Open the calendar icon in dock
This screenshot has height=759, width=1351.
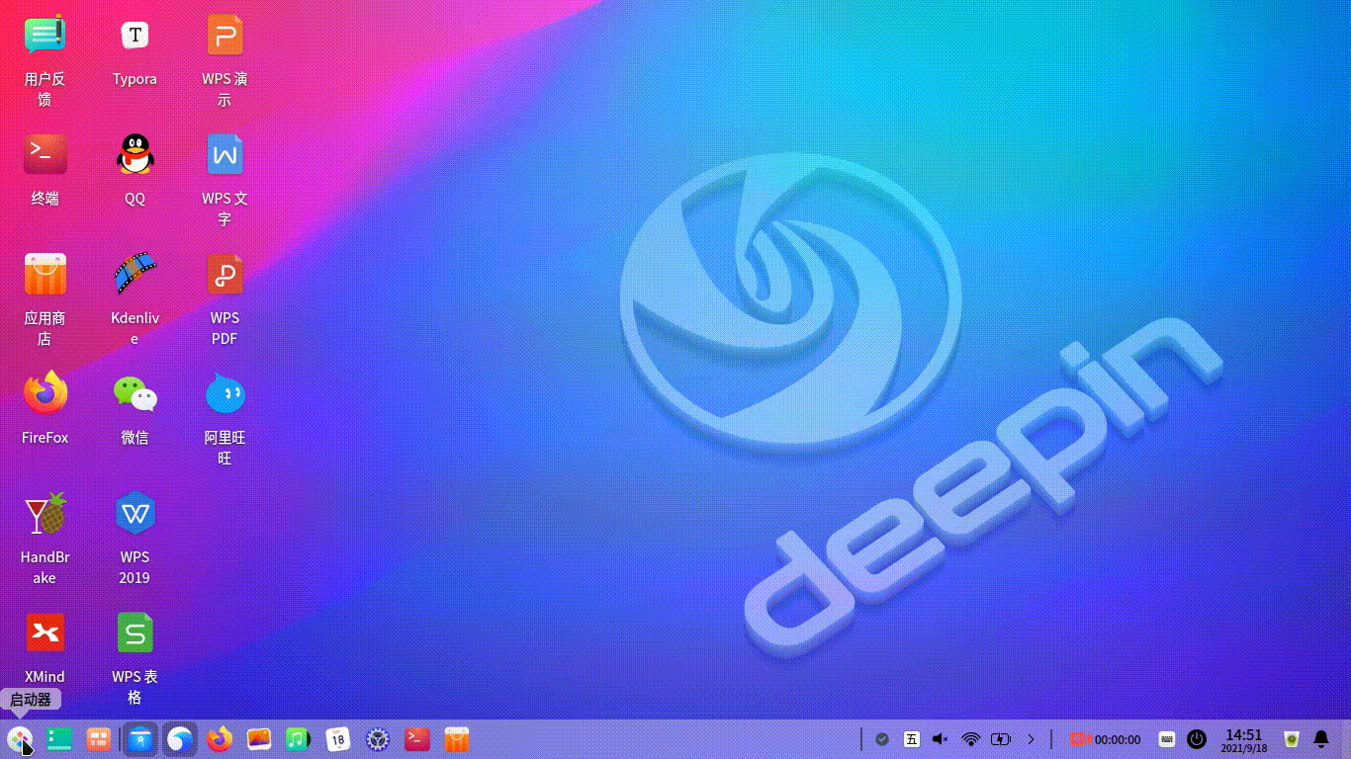(x=338, y=738)
